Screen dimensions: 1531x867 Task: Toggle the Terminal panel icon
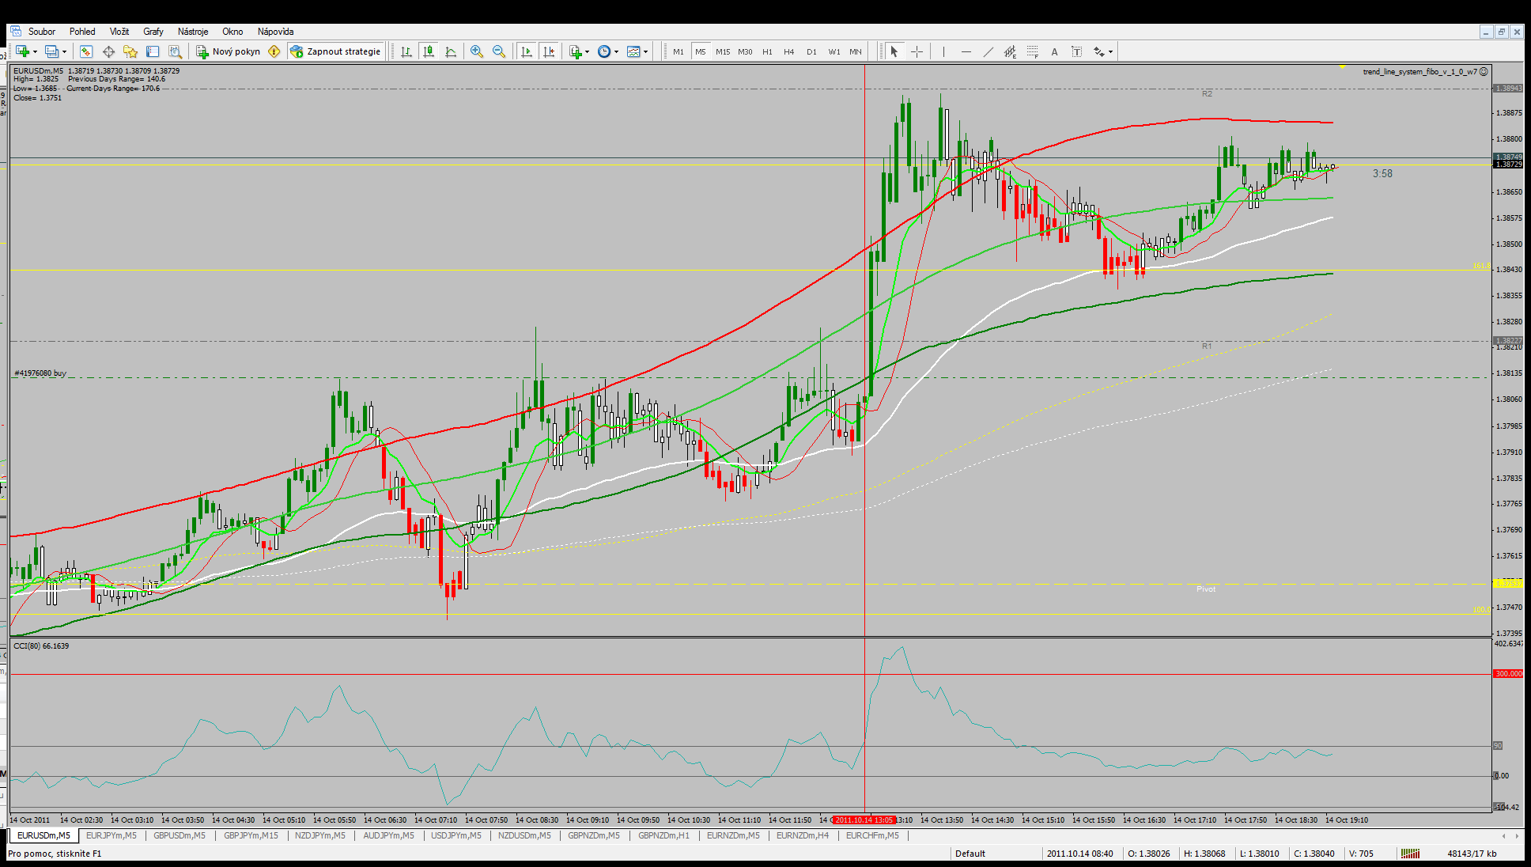pos(153,51)
